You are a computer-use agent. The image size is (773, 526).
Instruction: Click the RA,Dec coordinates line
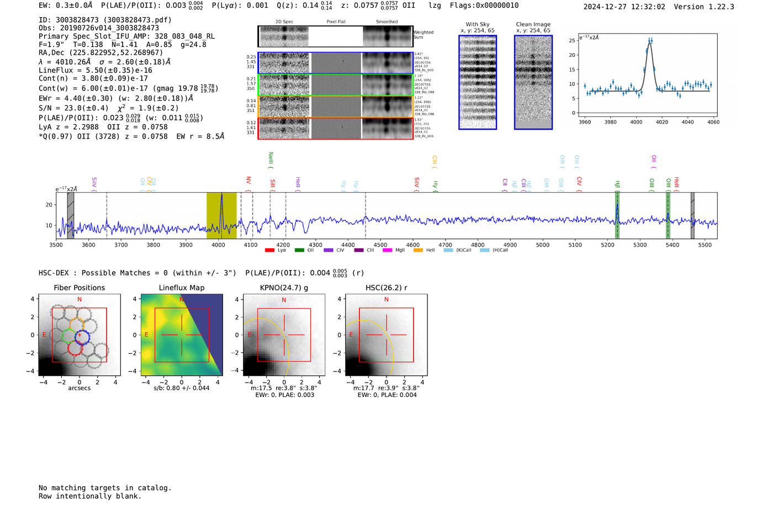pyautogui.click(x=100, y=53)
